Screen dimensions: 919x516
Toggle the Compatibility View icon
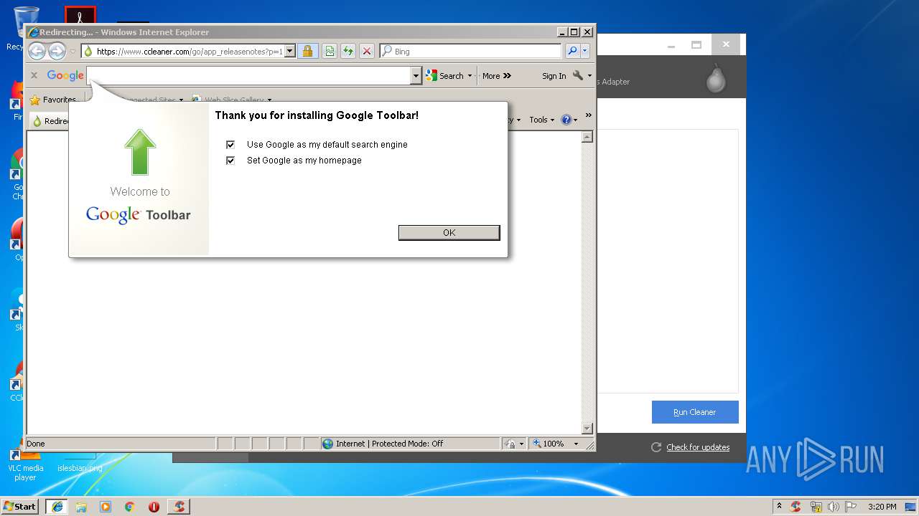329,52
